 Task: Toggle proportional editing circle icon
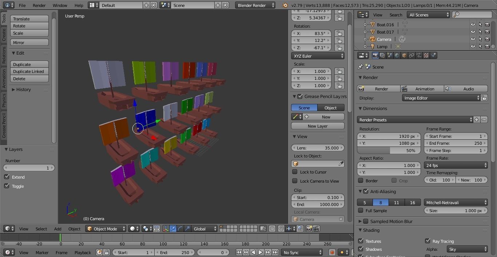(x=272, y=229)
